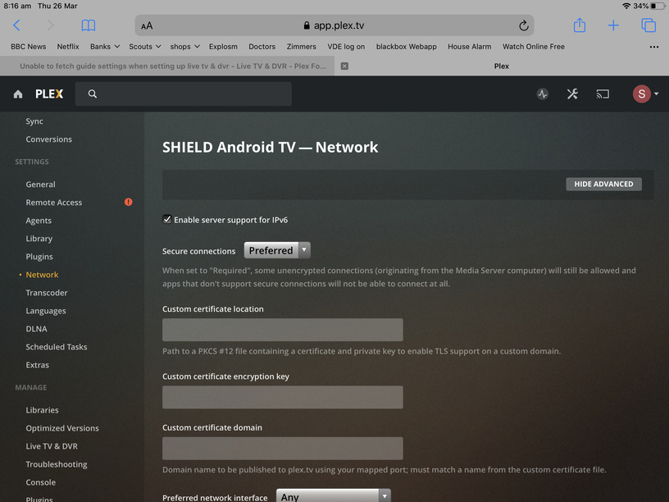Click Custom certificate domain field
The width and height of the screenshot is (669, 502).
pos(283,448)
